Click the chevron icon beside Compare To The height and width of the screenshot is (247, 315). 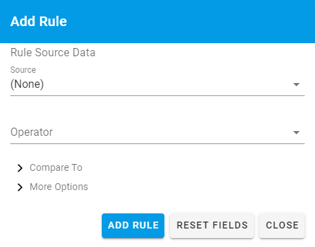click(20, 168)
